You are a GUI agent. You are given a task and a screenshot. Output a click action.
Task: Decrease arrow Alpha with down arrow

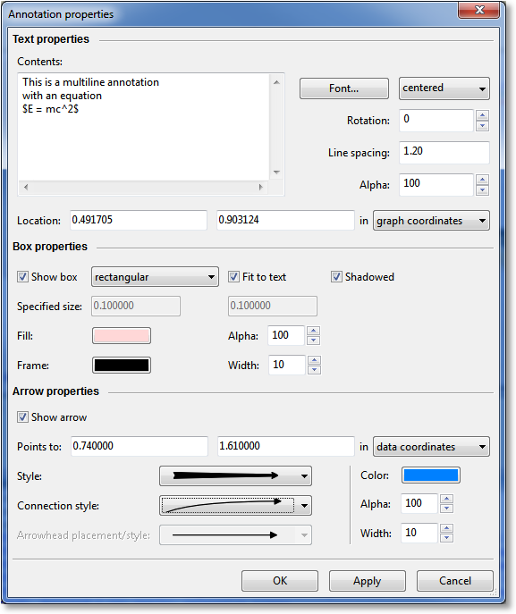446,509
